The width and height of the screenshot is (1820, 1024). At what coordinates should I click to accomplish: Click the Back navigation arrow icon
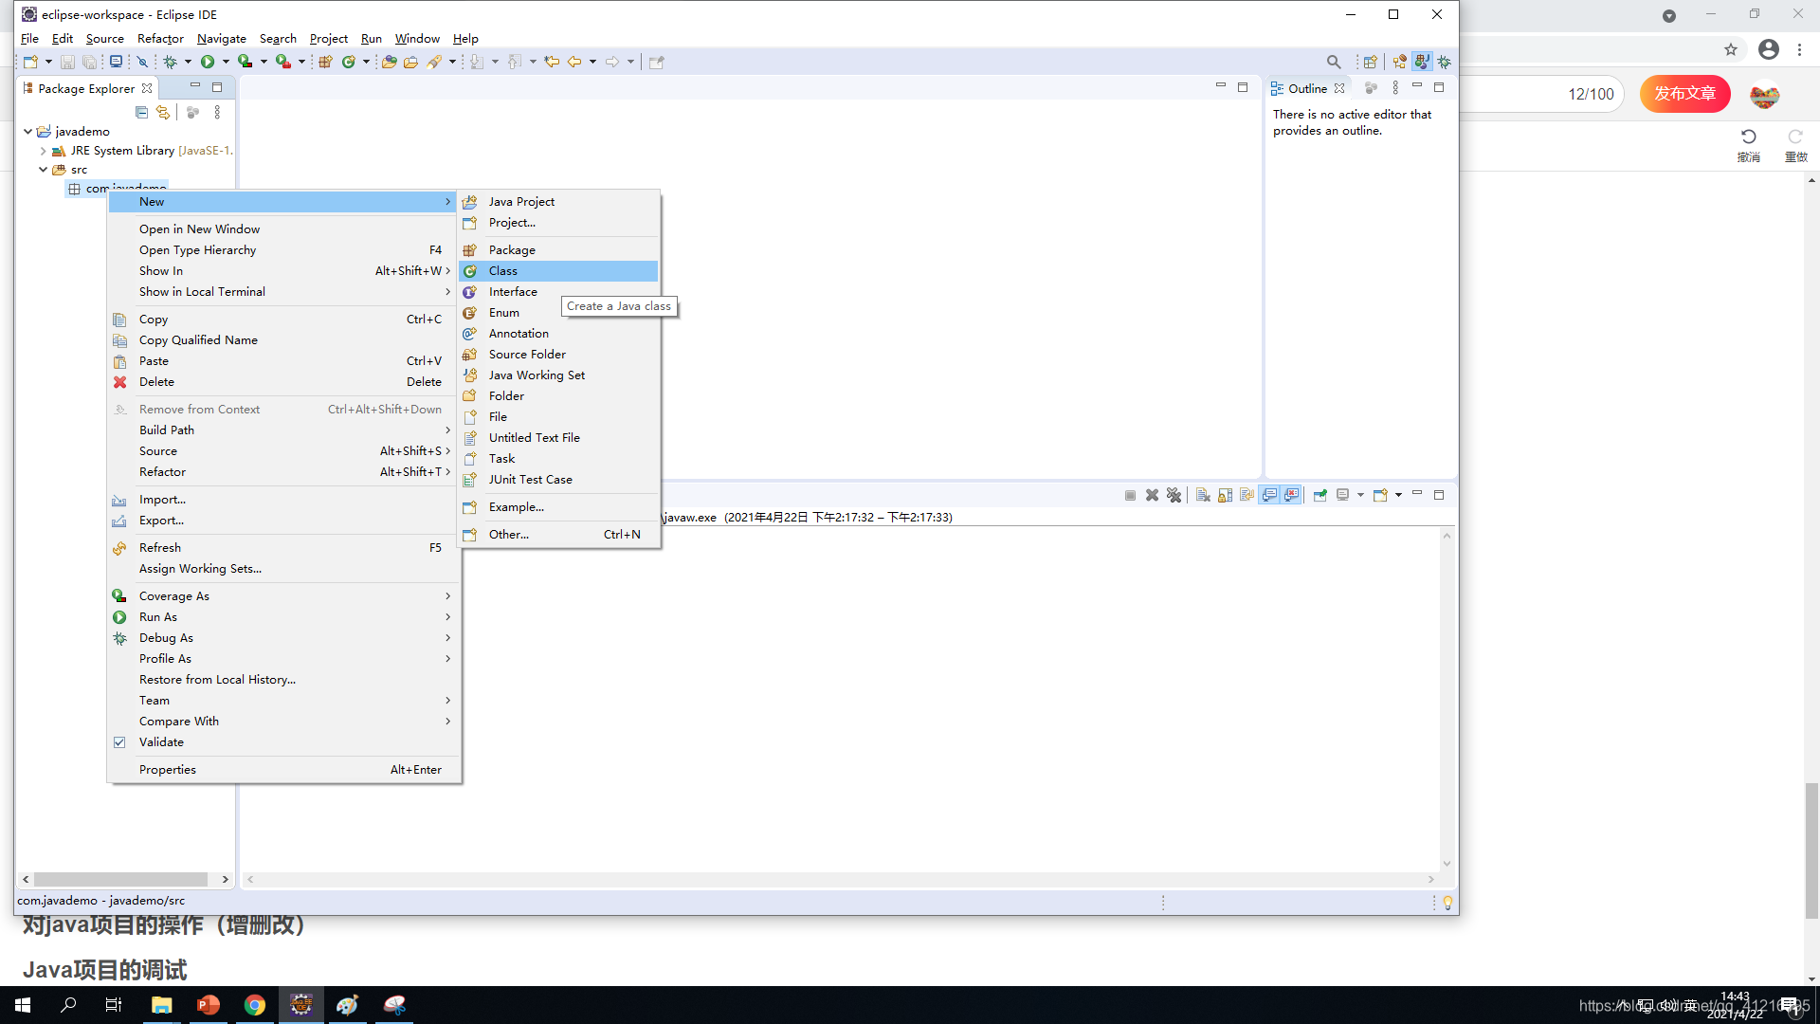(574, 62)
